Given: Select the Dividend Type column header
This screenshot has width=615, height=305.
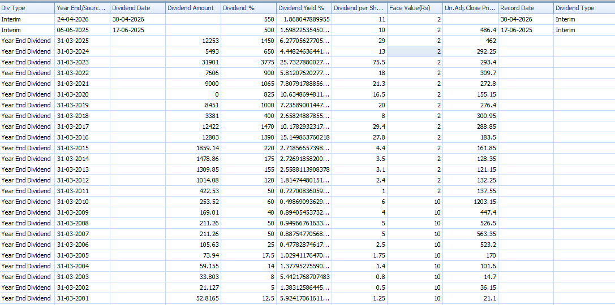Looking at the screenshot, I should tap(584, 8).
